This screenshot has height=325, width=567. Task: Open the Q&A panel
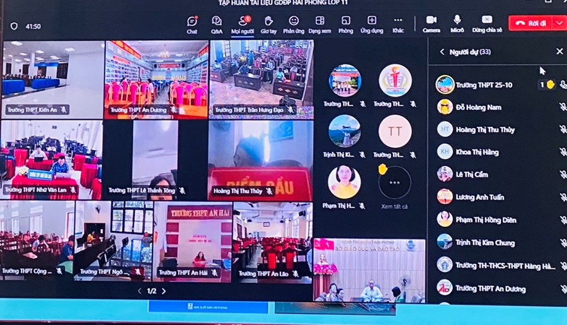click(217, 21)
